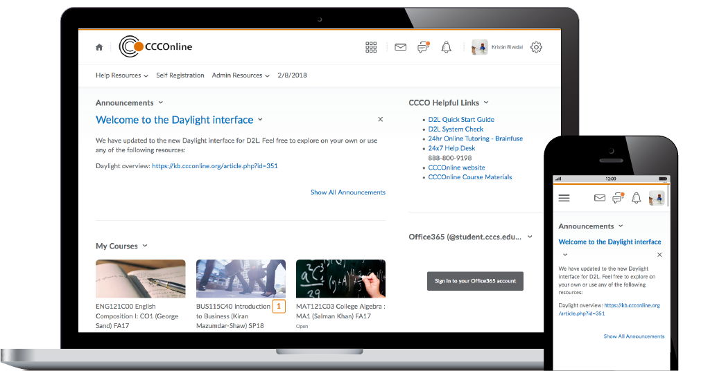Expand Help Resources menu

(x=122, y=75)
